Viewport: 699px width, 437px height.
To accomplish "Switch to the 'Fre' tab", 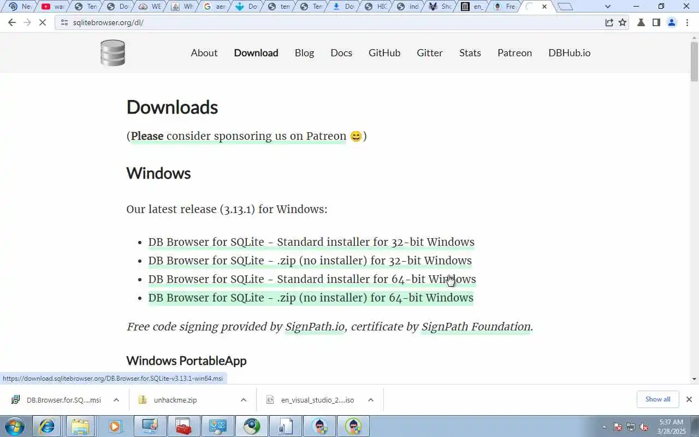I will [504, 7].
